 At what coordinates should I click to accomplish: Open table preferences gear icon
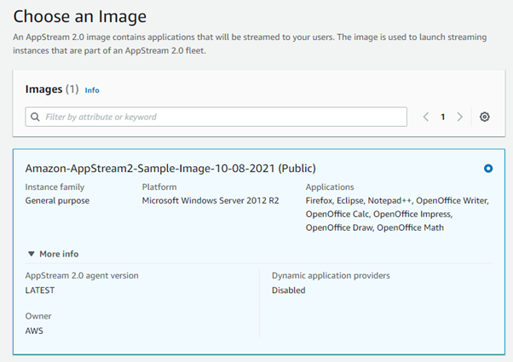pos(485,117)
